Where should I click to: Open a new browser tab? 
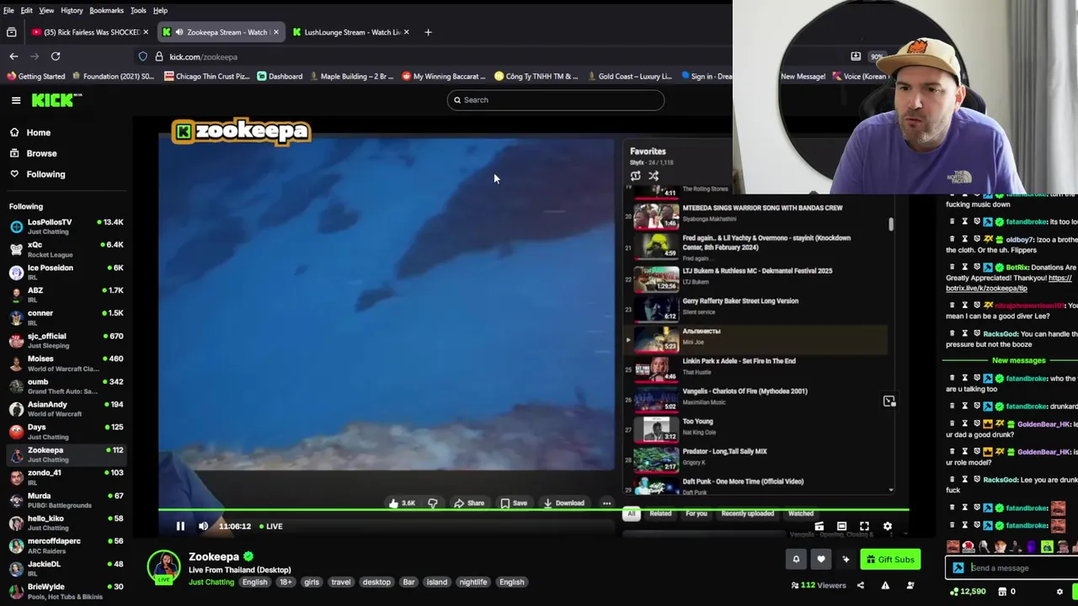[x=428, y=32]
